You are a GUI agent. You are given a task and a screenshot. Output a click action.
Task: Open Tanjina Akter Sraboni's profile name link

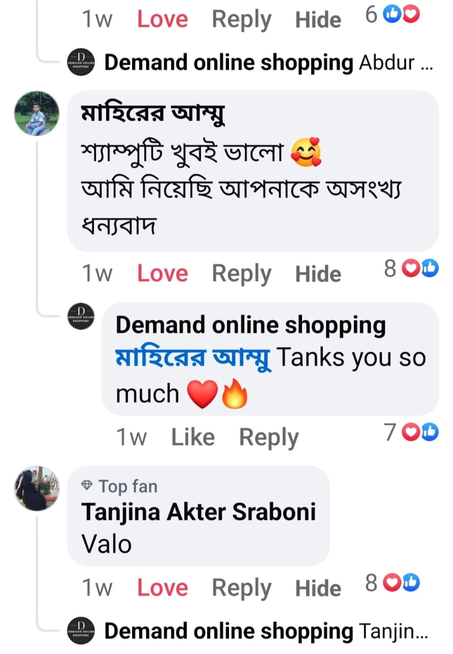(x=198, y=512)
